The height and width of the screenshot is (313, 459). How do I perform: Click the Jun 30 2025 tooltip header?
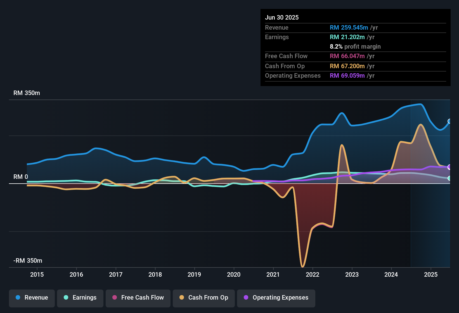click(282, 17)
